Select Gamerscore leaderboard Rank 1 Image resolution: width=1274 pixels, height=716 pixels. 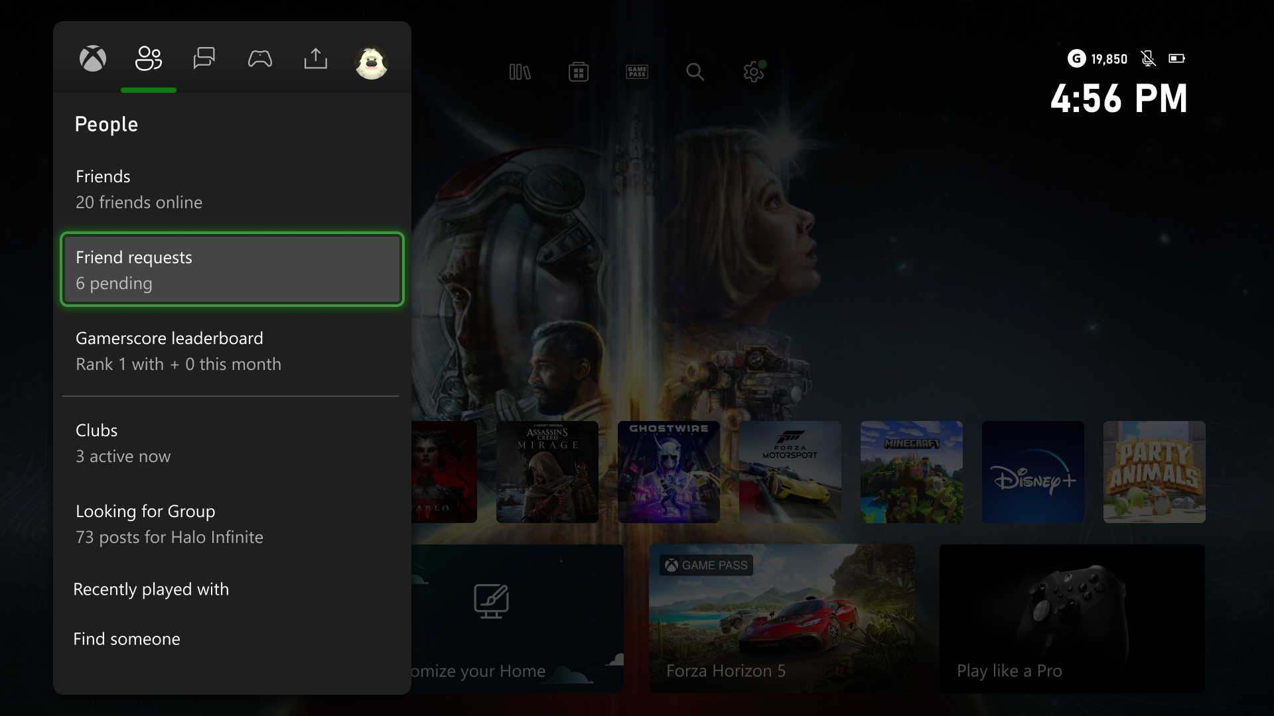(x=232, y=349)
